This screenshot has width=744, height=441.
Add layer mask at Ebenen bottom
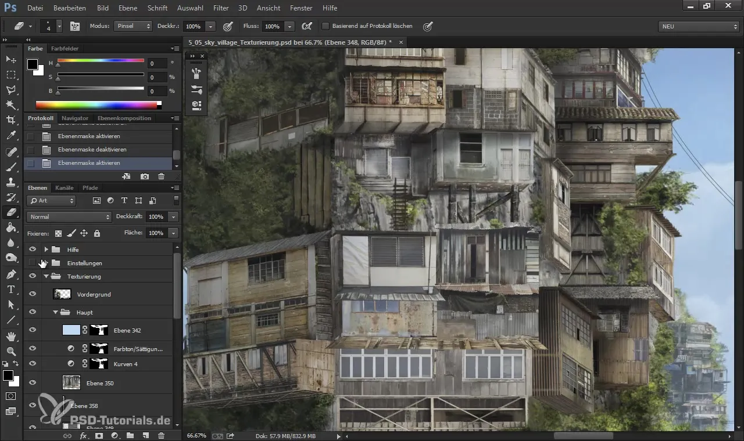pyautogui.click(x=99, y=435)
